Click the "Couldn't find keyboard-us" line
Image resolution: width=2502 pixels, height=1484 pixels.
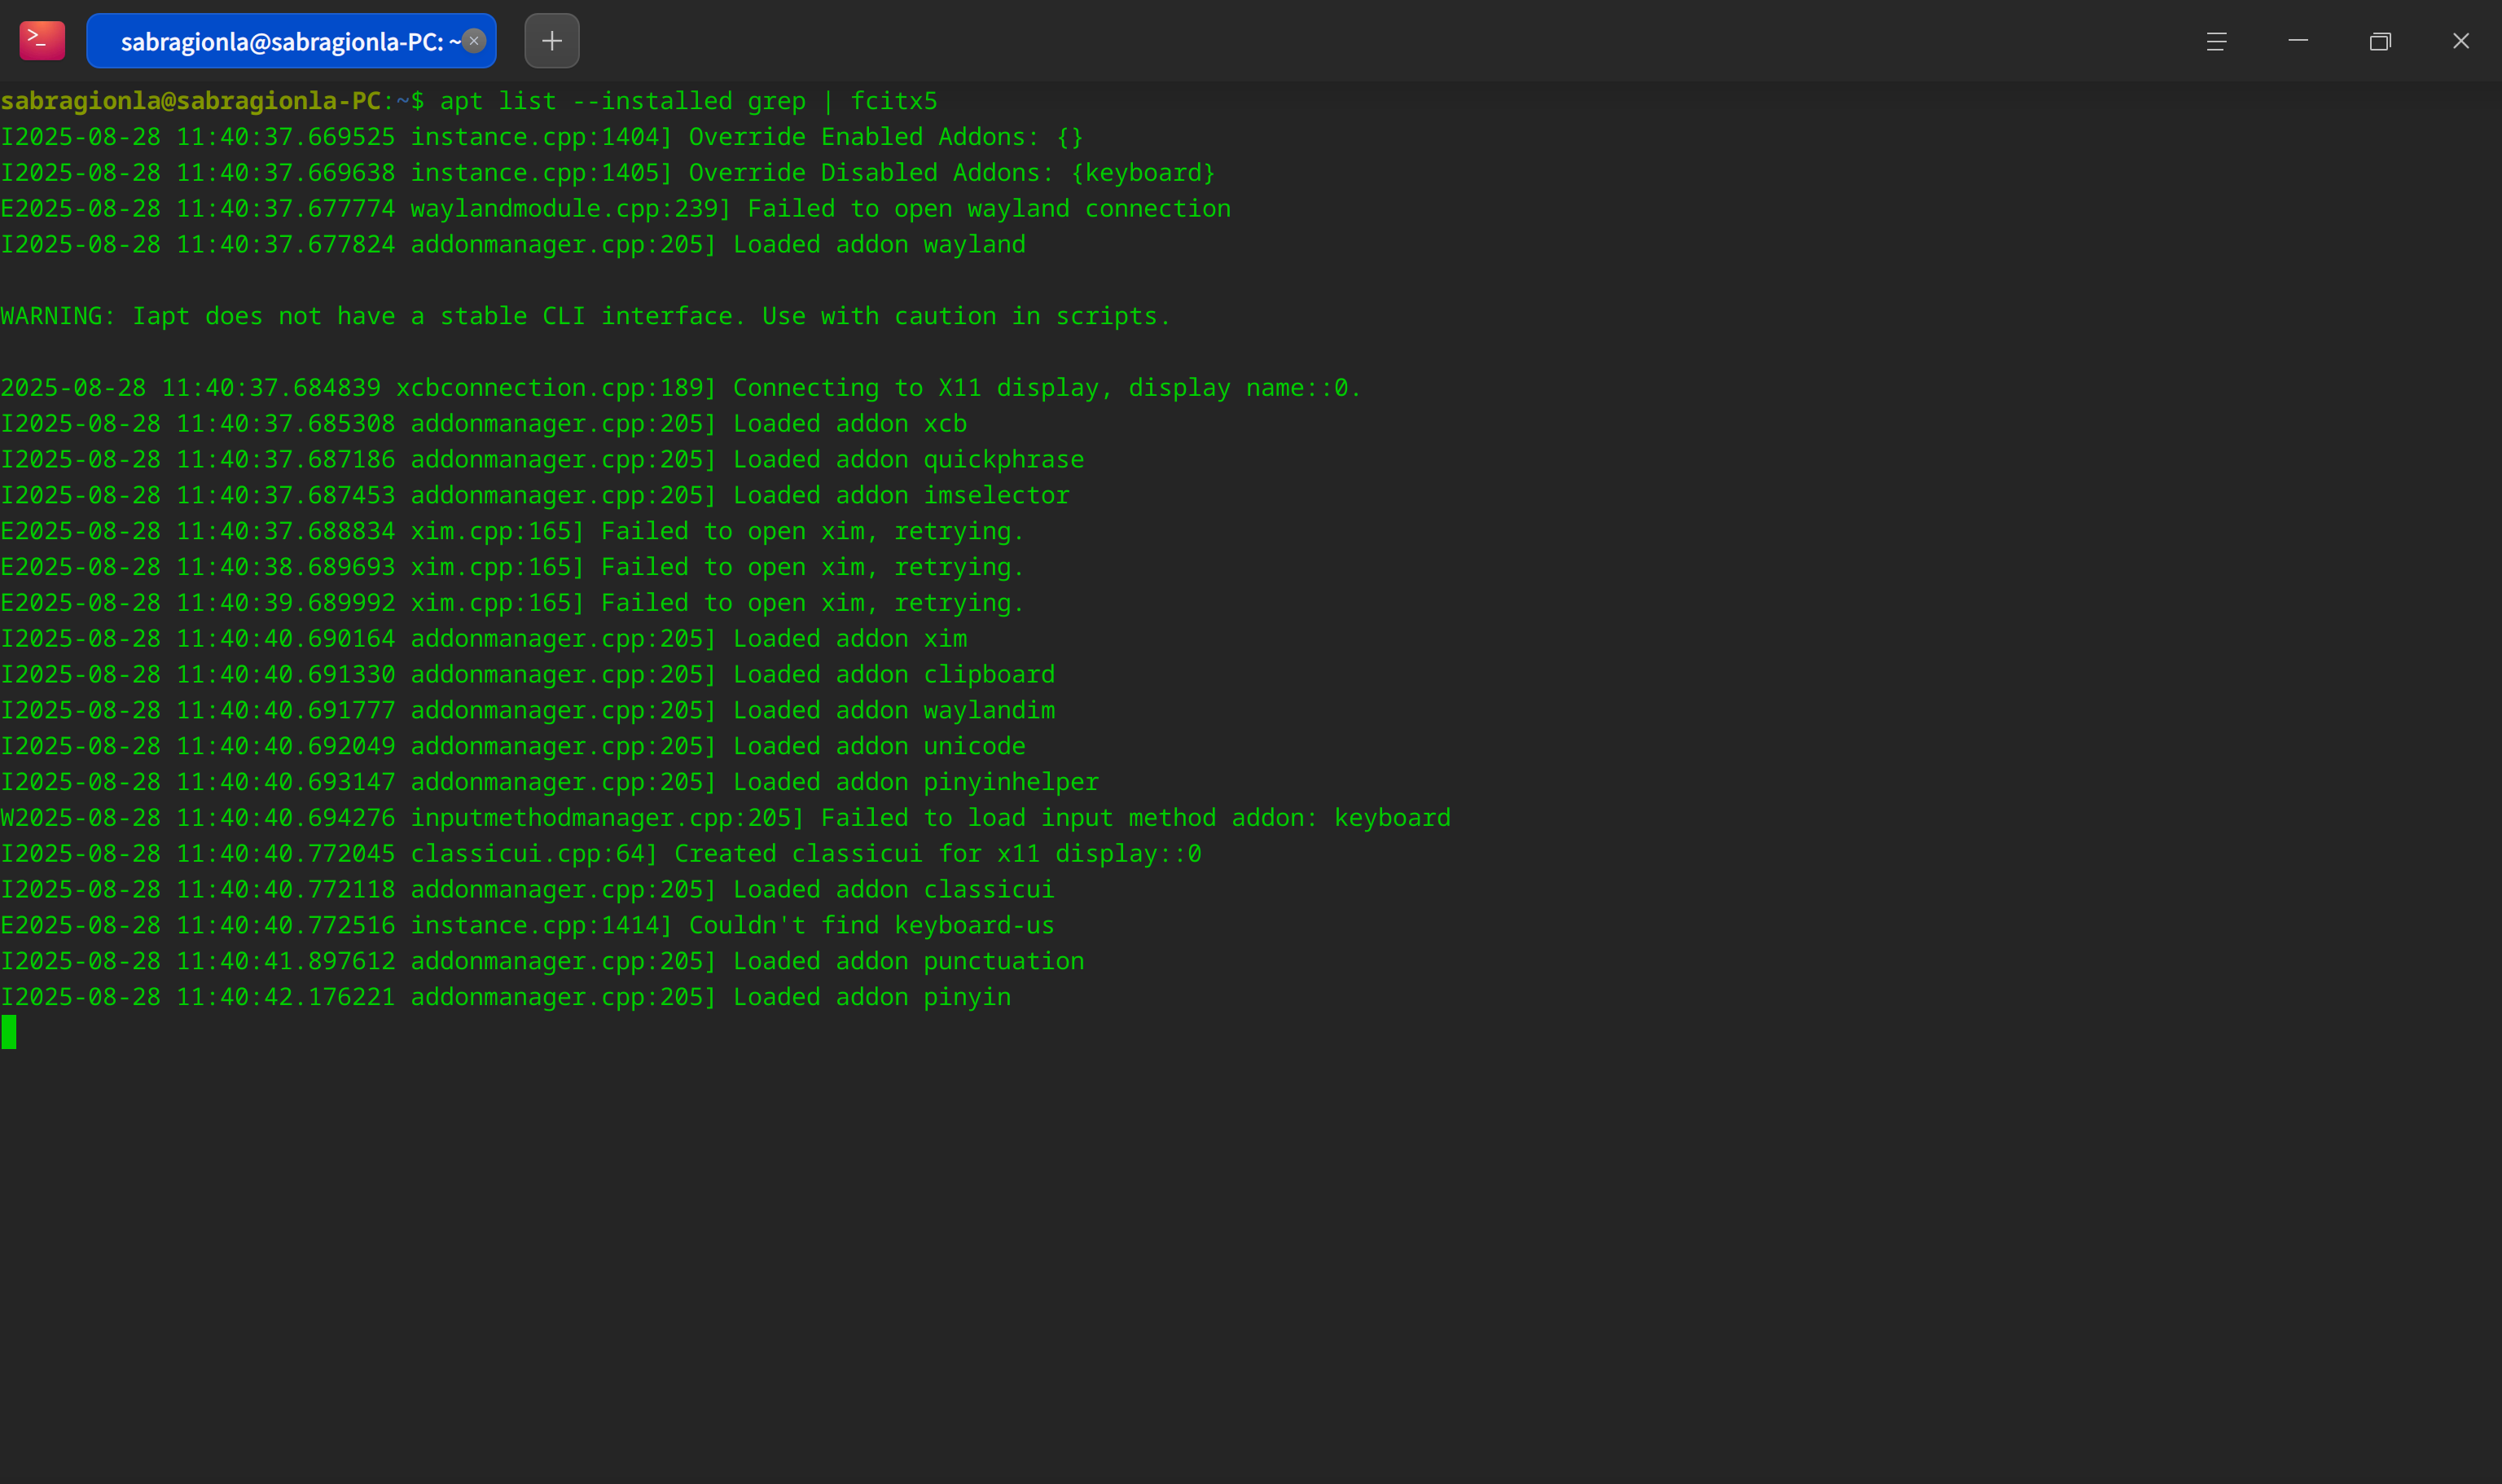click(528, 927)
